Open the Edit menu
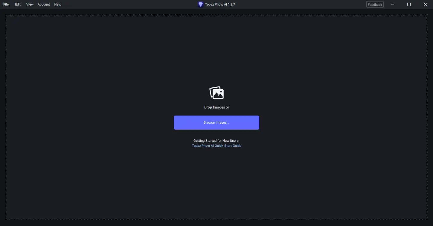The image size is (433, 226). pos(18,4)
